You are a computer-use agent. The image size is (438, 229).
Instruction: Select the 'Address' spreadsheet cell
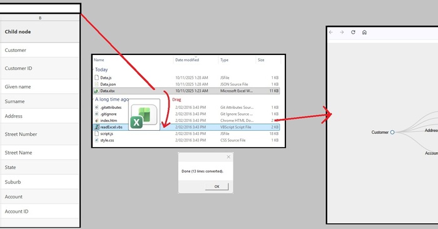pyautogui.click(x=40, y=116)
